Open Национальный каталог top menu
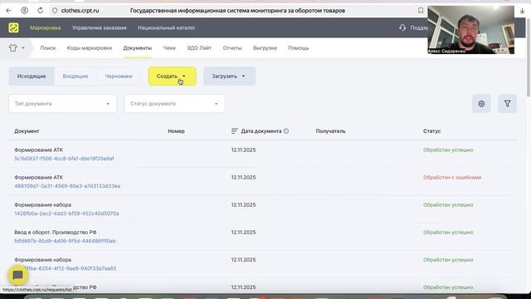The width and height of the screenshot is (531, 299). click(167, 27)
